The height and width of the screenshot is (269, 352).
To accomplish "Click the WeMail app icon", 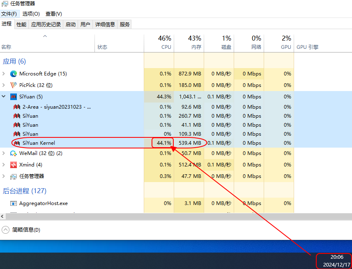I will point(14,153).
